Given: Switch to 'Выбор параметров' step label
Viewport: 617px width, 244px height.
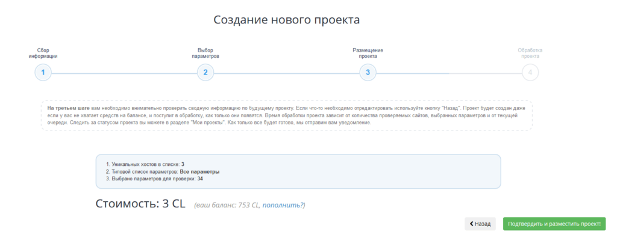Looking at the screenshot, I should (205, 53).
